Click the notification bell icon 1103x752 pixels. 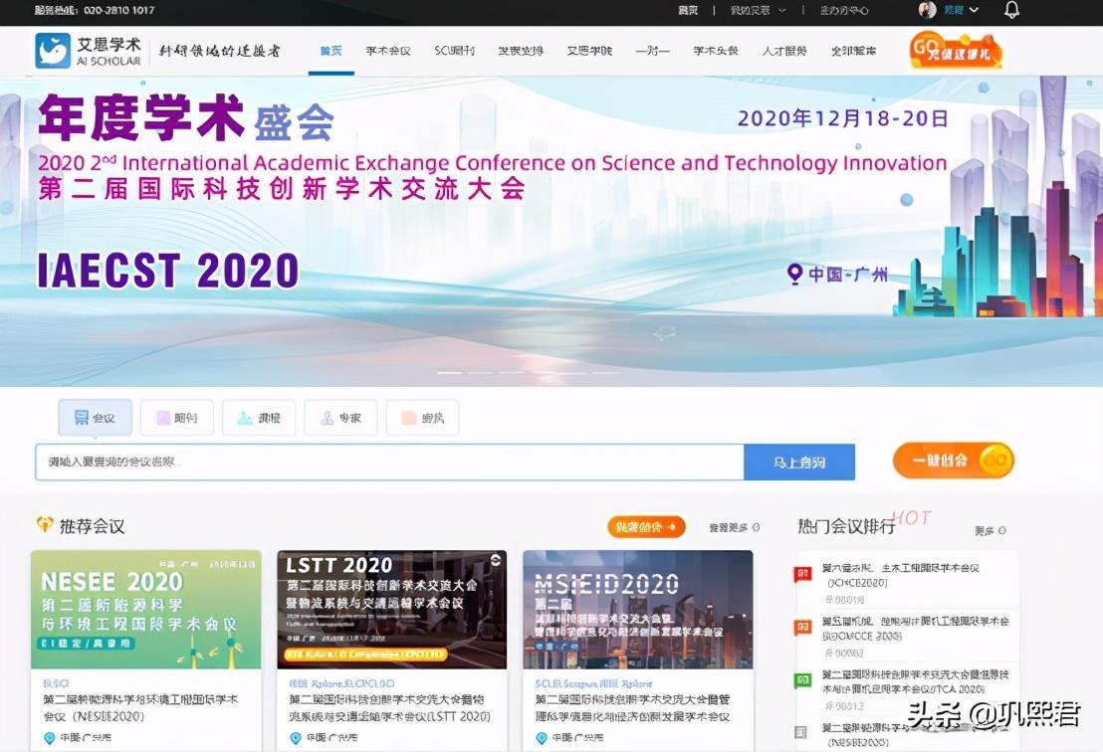pyautogui.click(x=1011, y=10)
